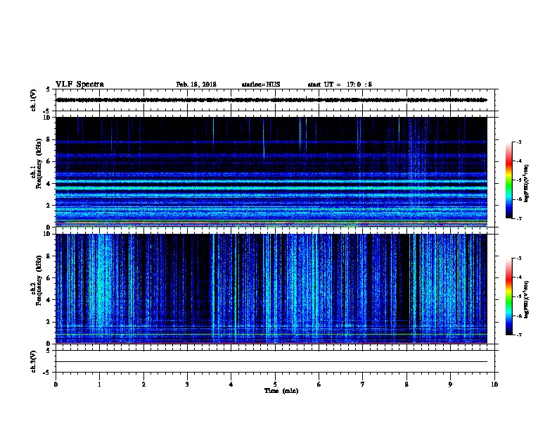The height and width of the screenshot is (431, 557).
Task: Click the ch.1 spectrogram color scale bar
Action: [x=508, y=180]
